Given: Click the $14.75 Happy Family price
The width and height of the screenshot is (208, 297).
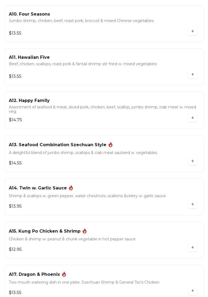Looking at the screenshot, I should pos(15,120).
